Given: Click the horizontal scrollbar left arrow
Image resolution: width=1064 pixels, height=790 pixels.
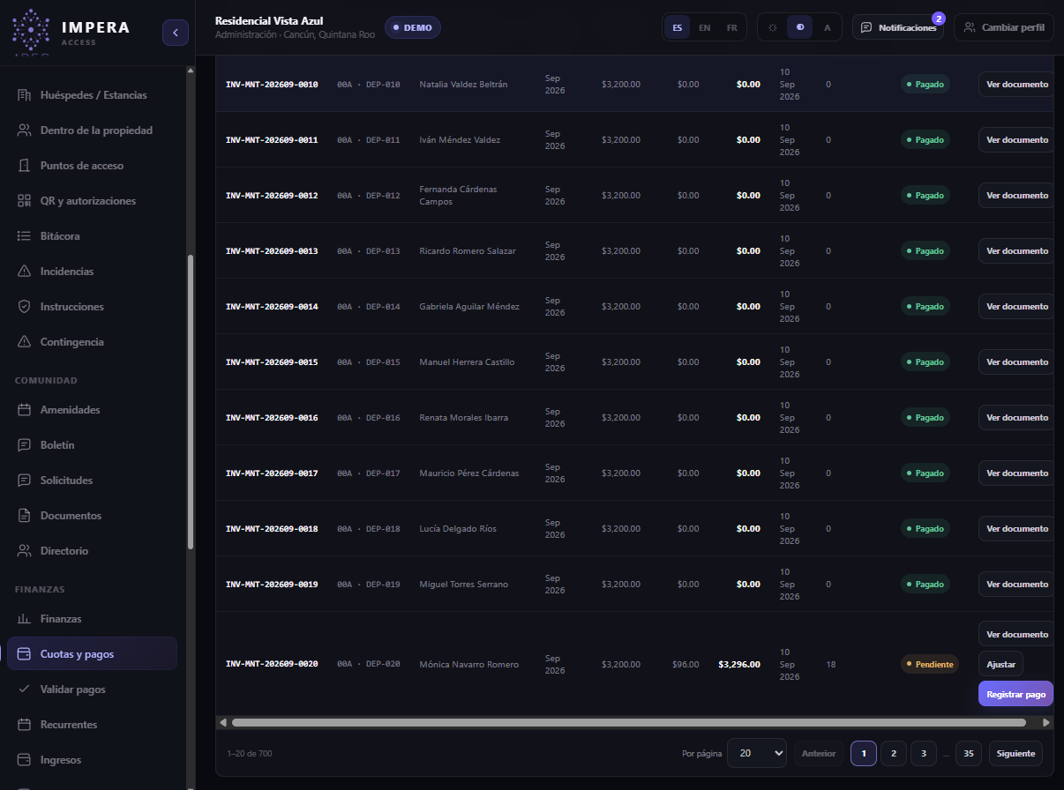Looking at the screenshot, I should (x=223, y=722).
